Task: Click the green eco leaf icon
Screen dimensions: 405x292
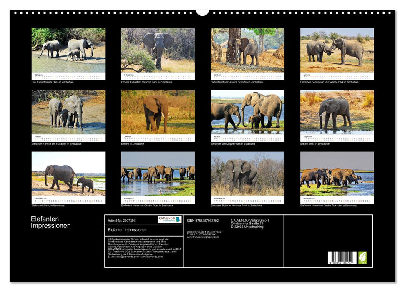Action: [x=362, y=257]
